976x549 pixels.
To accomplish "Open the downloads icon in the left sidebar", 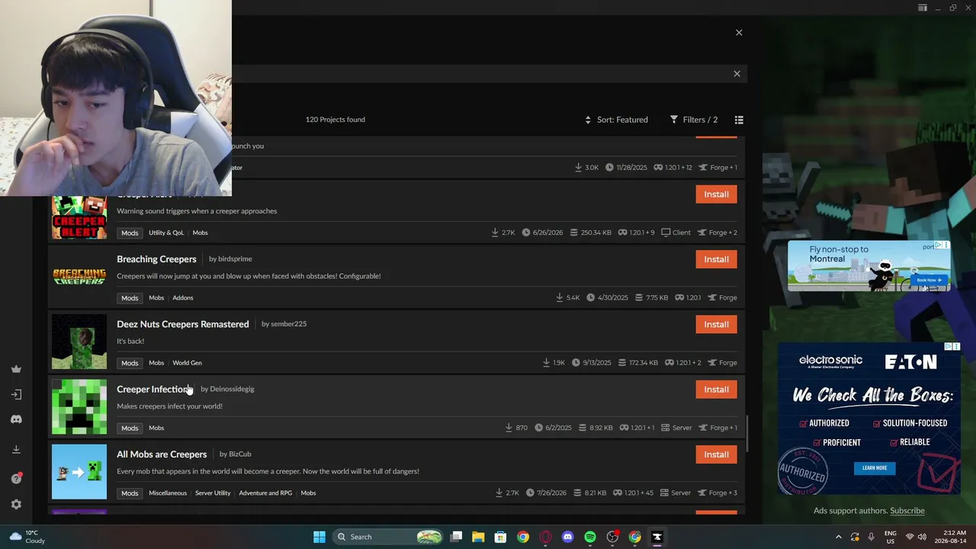I will [16, 450].
